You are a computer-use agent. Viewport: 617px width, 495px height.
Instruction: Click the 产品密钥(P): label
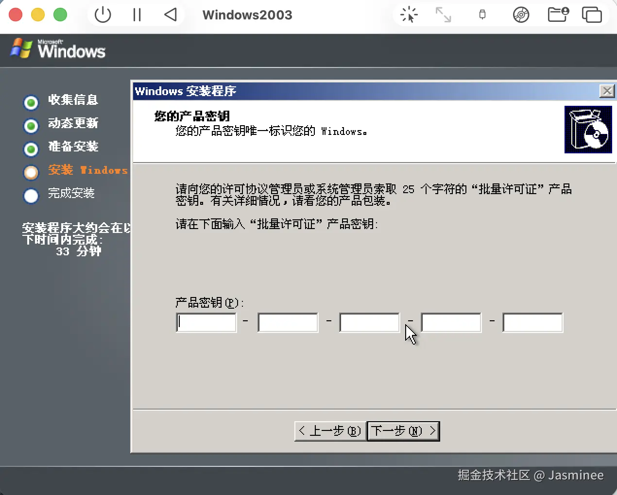[209, 302]
